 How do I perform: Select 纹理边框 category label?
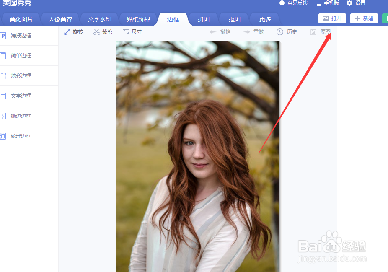[x=21, y=136]
